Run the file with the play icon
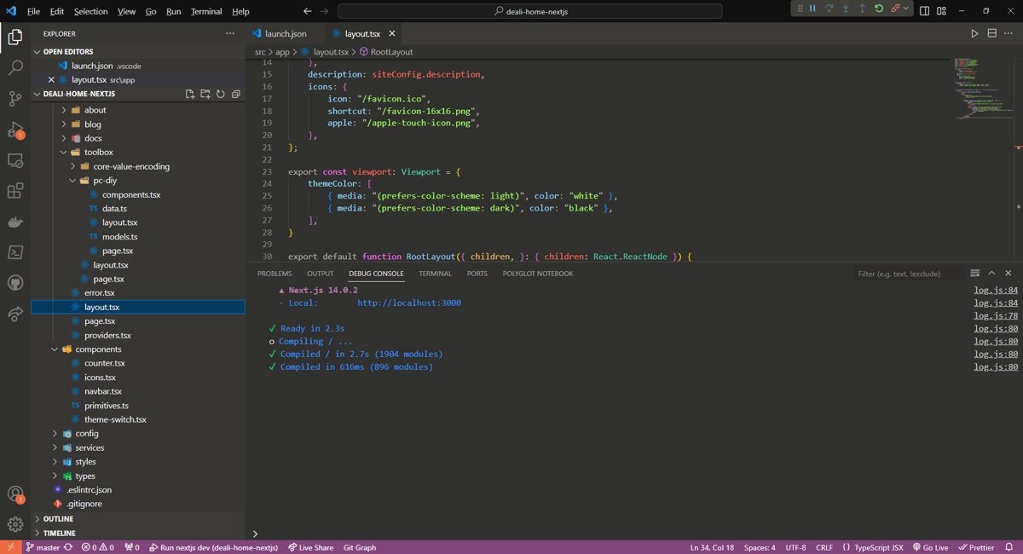 click(x=975, y=33)
